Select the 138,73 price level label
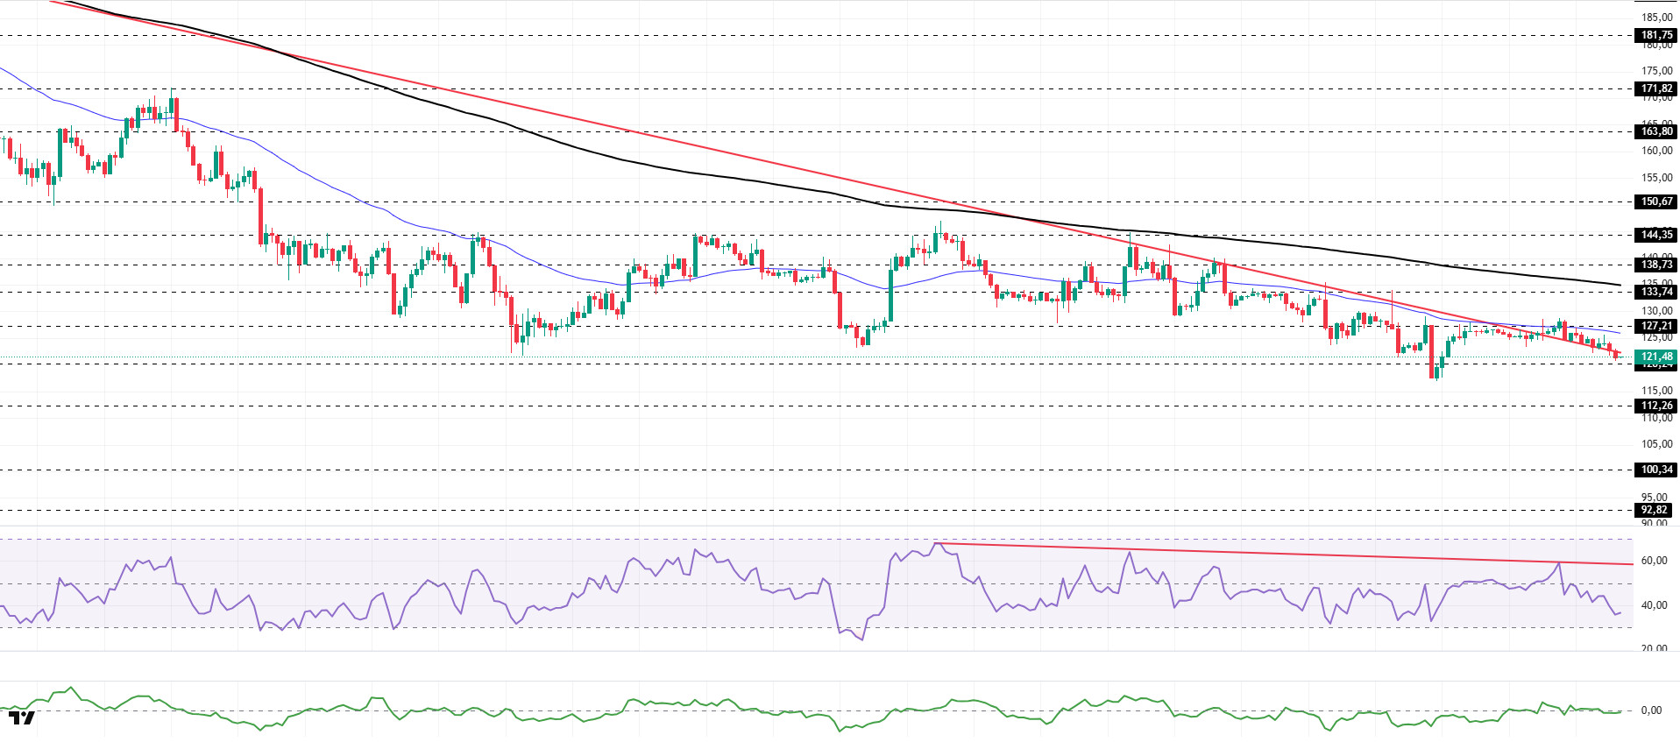This screenshot has height=742, width=1680. pos(1655,265)
